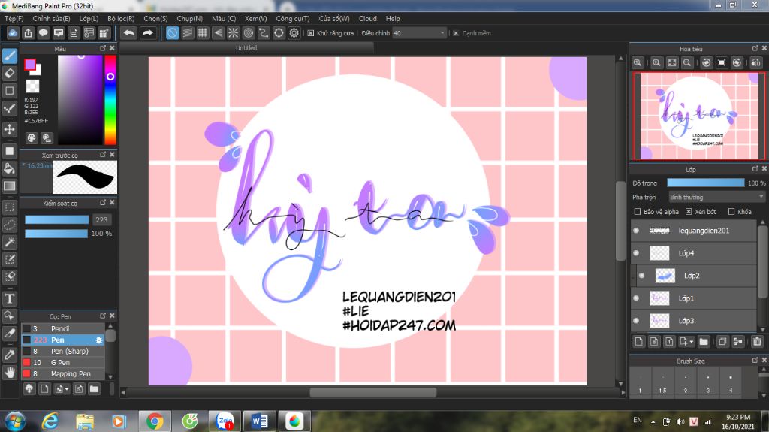769x432 pixels.
Task: Open the Bộ lọc(R) menu
Action: [121, 18]
